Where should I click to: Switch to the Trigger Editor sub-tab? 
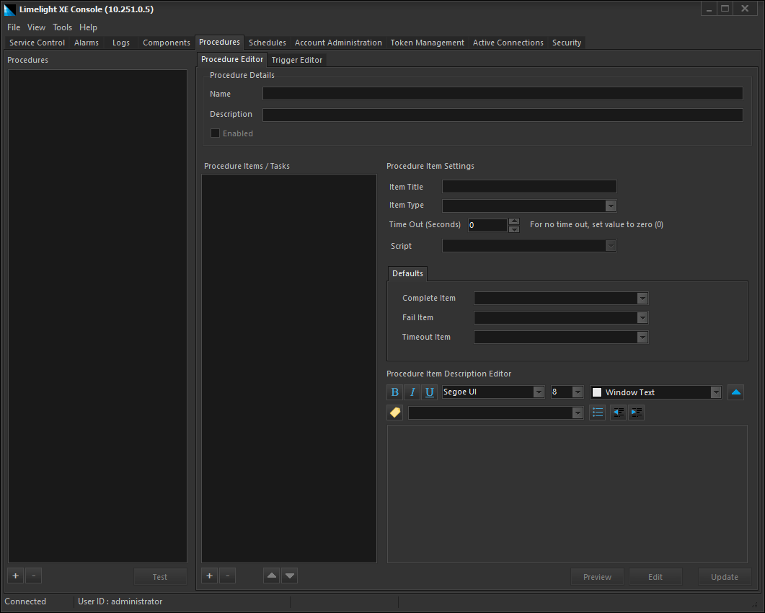296,60
